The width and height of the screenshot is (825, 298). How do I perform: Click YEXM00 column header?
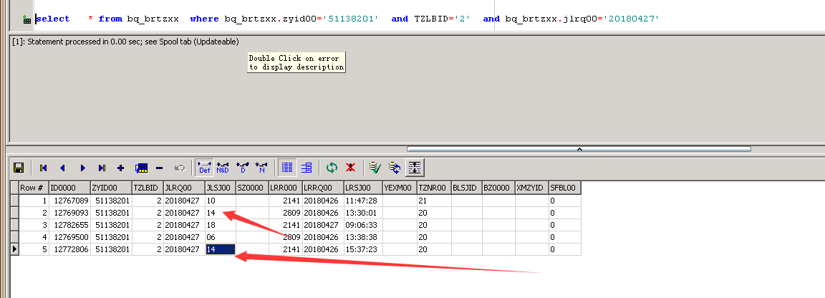click(400, 188)
